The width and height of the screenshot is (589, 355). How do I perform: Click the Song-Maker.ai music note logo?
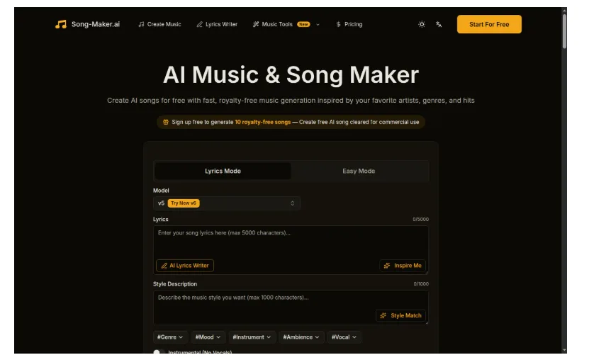(61, 24)
